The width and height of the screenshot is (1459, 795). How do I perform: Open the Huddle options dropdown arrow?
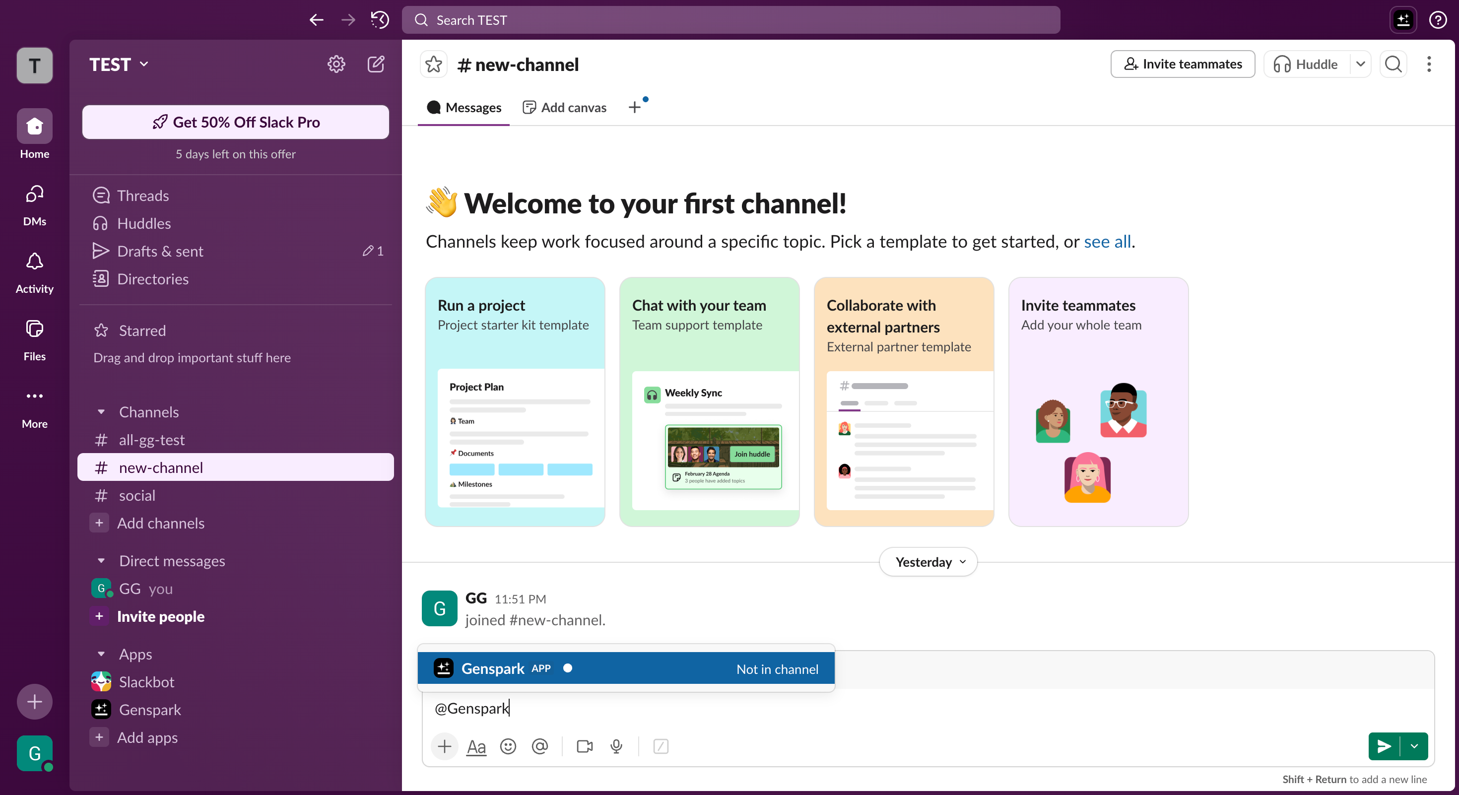pos(1360,64)
